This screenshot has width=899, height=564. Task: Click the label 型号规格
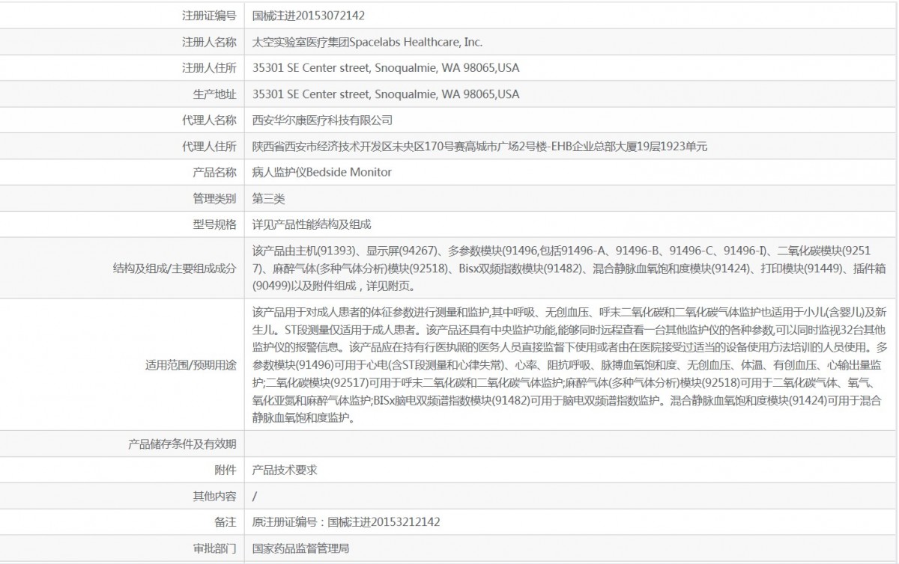tap(214, 224)
